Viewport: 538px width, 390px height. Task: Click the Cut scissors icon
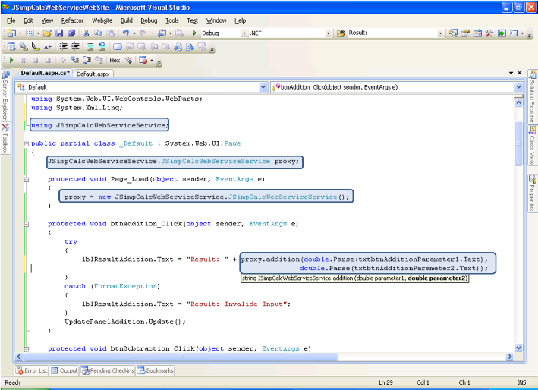click(x=87, y=33)
